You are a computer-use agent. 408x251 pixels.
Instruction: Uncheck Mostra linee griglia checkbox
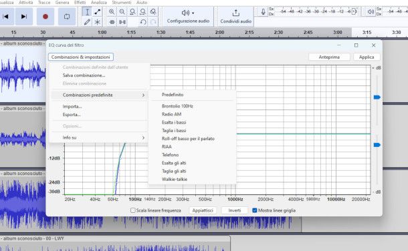pyautogui.click(x=255, y=210)
